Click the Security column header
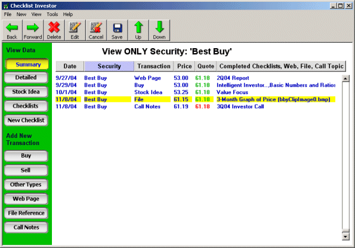The image size is (355, 248). tap(109, 66)
